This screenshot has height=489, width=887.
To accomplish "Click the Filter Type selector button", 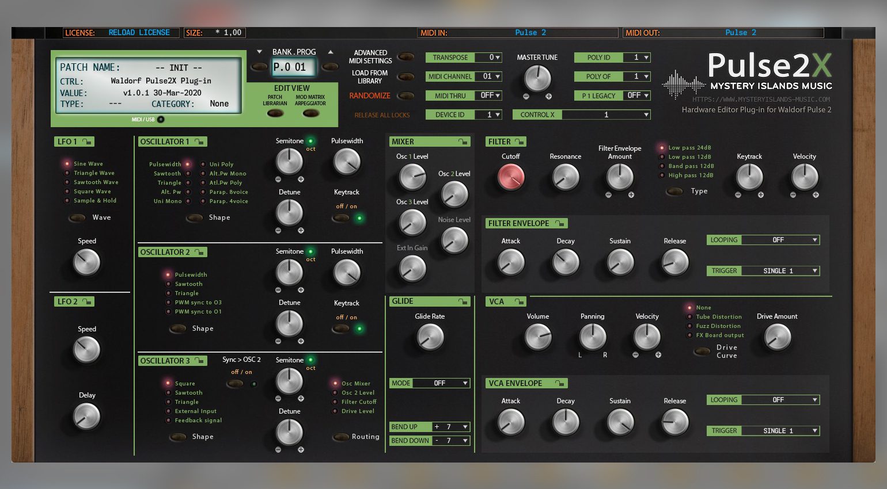I will point(674,191).
